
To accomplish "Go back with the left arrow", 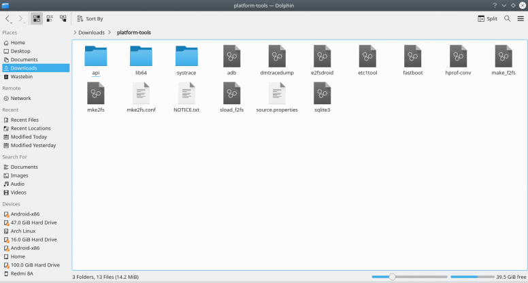I will [7, 19].
